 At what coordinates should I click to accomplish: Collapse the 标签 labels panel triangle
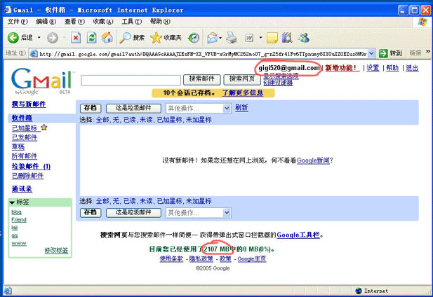[x=12, y=202]
